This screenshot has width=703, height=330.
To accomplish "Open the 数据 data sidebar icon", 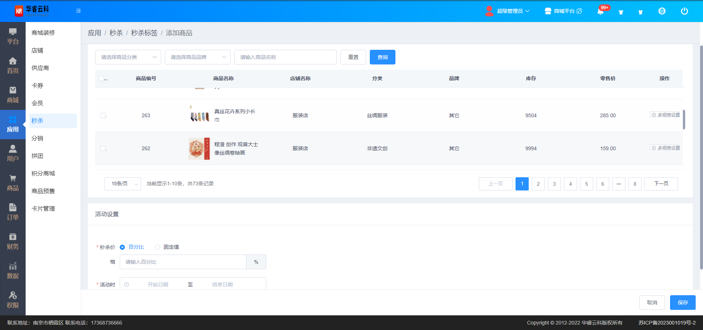I will click(x=13, y=271).
